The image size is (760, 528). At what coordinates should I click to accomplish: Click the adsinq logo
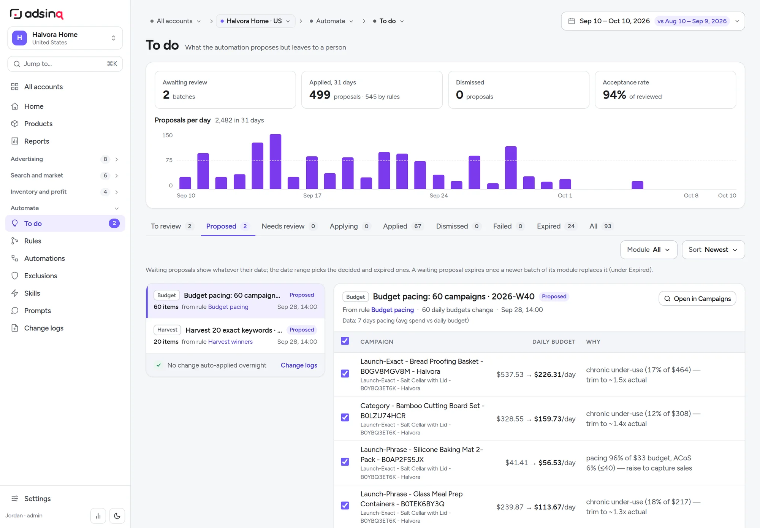(x=36, y=14)
